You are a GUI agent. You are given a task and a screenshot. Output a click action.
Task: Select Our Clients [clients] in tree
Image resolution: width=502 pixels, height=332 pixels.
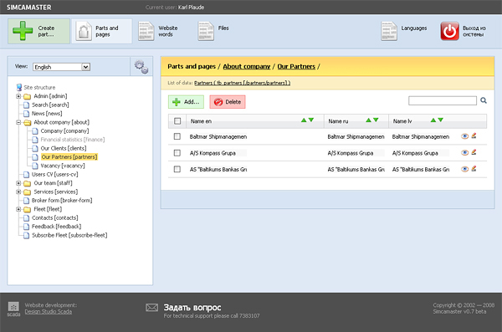coord(64,148)
